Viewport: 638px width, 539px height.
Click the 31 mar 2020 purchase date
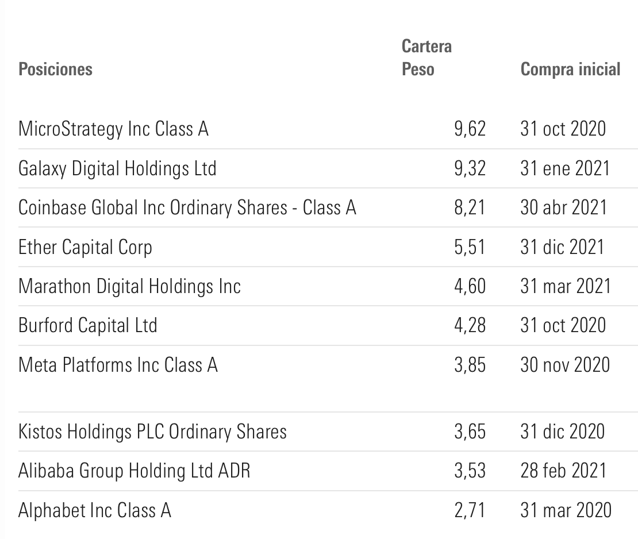coord(566,510)
